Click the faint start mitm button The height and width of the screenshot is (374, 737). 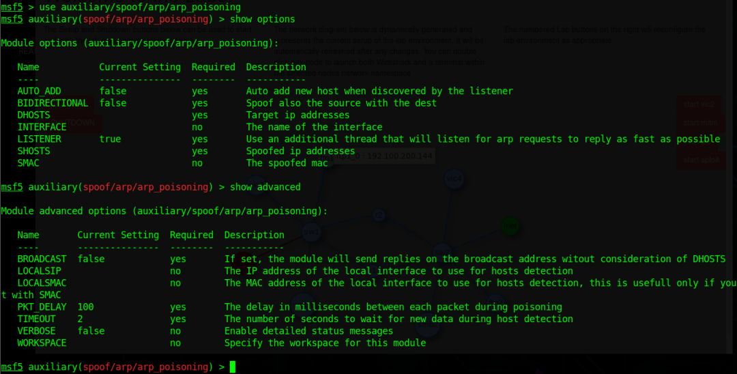click(700, 123)
